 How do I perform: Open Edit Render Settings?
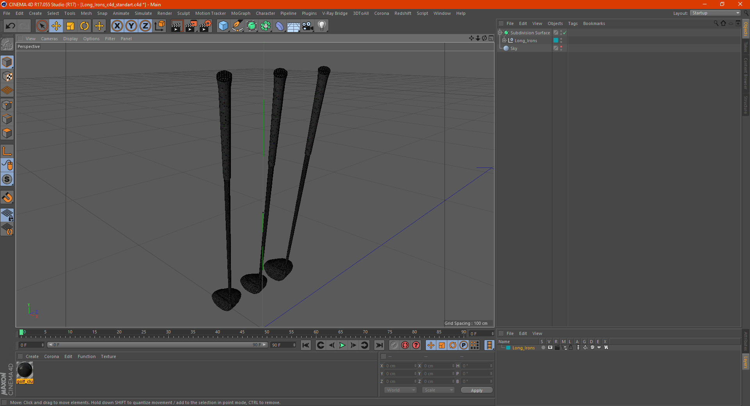(205, 26)
